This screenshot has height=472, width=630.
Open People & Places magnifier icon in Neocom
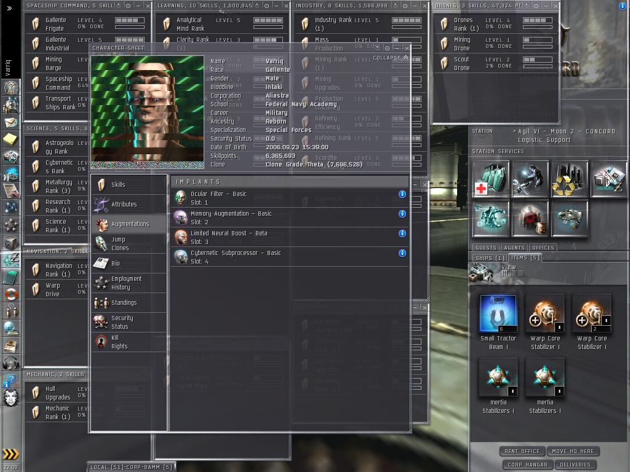tap(11, 105)
